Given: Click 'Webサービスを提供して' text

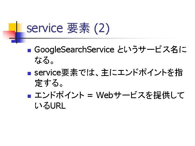Looking at the screenshot, I should 140,95.
